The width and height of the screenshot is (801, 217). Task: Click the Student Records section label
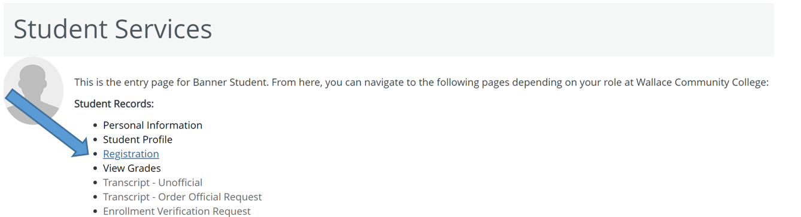click(114, 104)
